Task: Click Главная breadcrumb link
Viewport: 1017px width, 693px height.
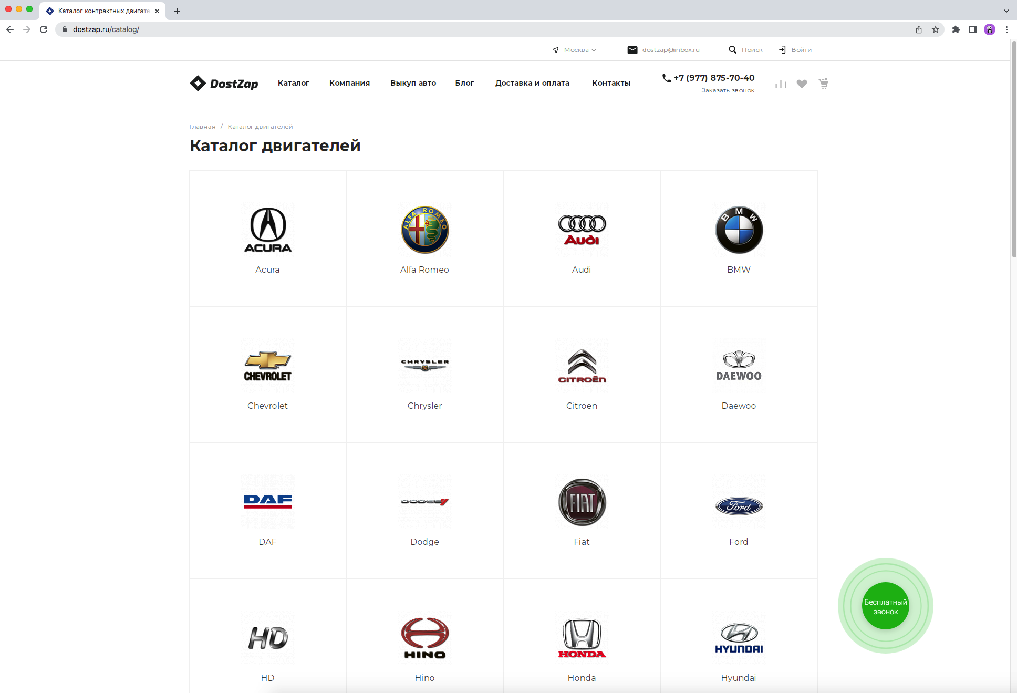Action: point(202,127)
